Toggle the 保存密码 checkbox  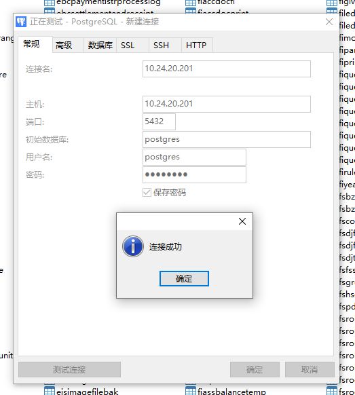(x=147, y=193)
